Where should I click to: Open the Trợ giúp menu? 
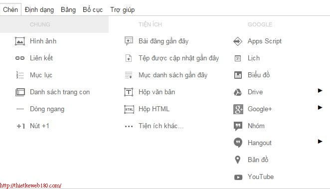coord(123,9)
